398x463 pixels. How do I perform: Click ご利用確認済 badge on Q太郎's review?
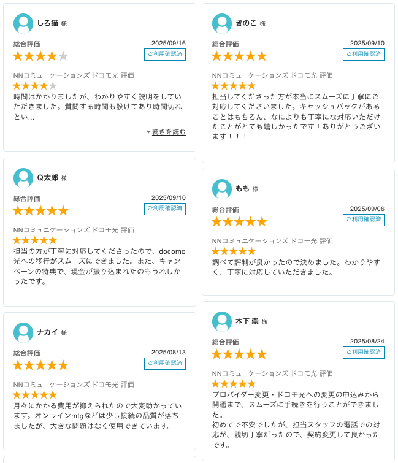[x=165, y=209]
